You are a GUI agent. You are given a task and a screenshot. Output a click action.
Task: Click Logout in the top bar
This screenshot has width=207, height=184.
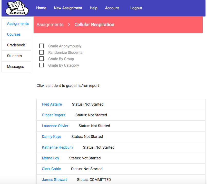point(136,8)
